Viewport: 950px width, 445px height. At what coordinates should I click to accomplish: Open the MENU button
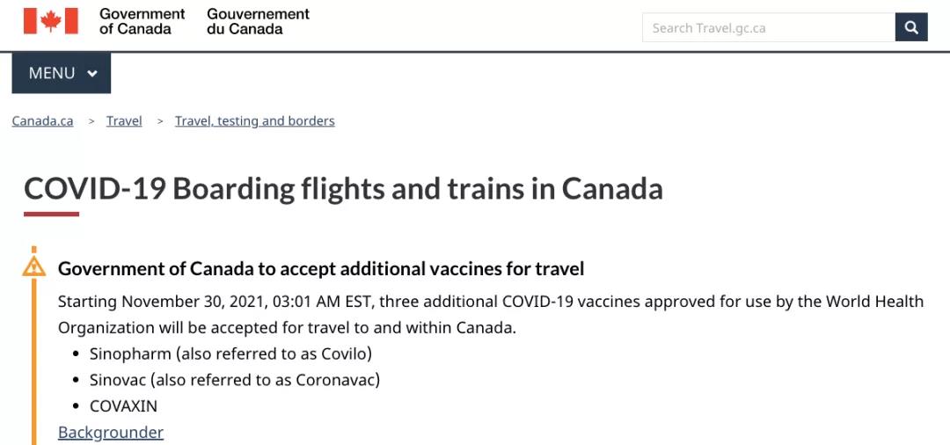pos(62,73)
